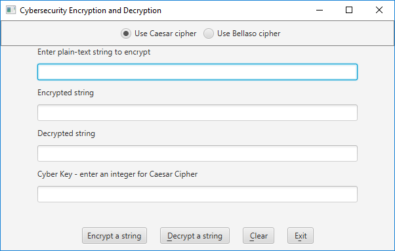Focus the Encrypted string text field
The width and height of the screenshot is (395, 251).
coord(197,112)
